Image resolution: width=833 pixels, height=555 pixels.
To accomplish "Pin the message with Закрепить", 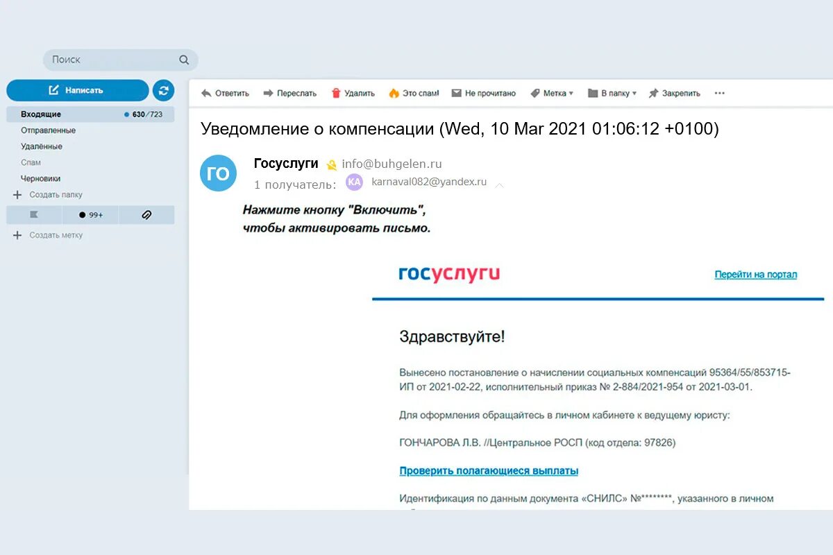I will (x=674, y=93).
